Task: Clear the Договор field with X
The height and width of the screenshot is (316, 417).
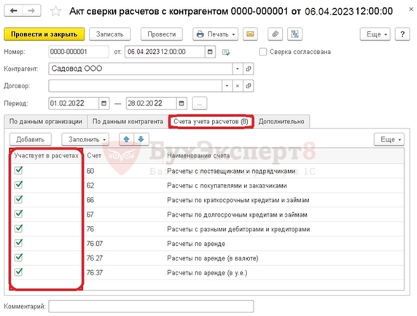Action: (x=238, y=86)
